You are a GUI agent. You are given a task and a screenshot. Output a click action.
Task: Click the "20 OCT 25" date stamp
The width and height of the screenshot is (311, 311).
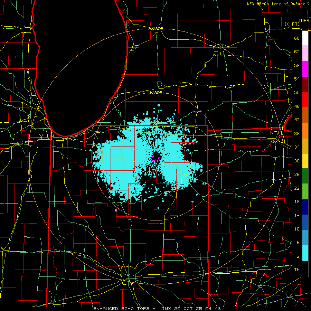pyautogui.click(x=188, y=309)
